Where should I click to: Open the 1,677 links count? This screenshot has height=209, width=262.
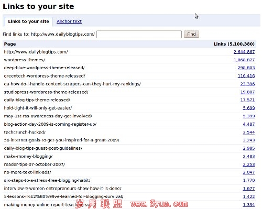point(249,189)
